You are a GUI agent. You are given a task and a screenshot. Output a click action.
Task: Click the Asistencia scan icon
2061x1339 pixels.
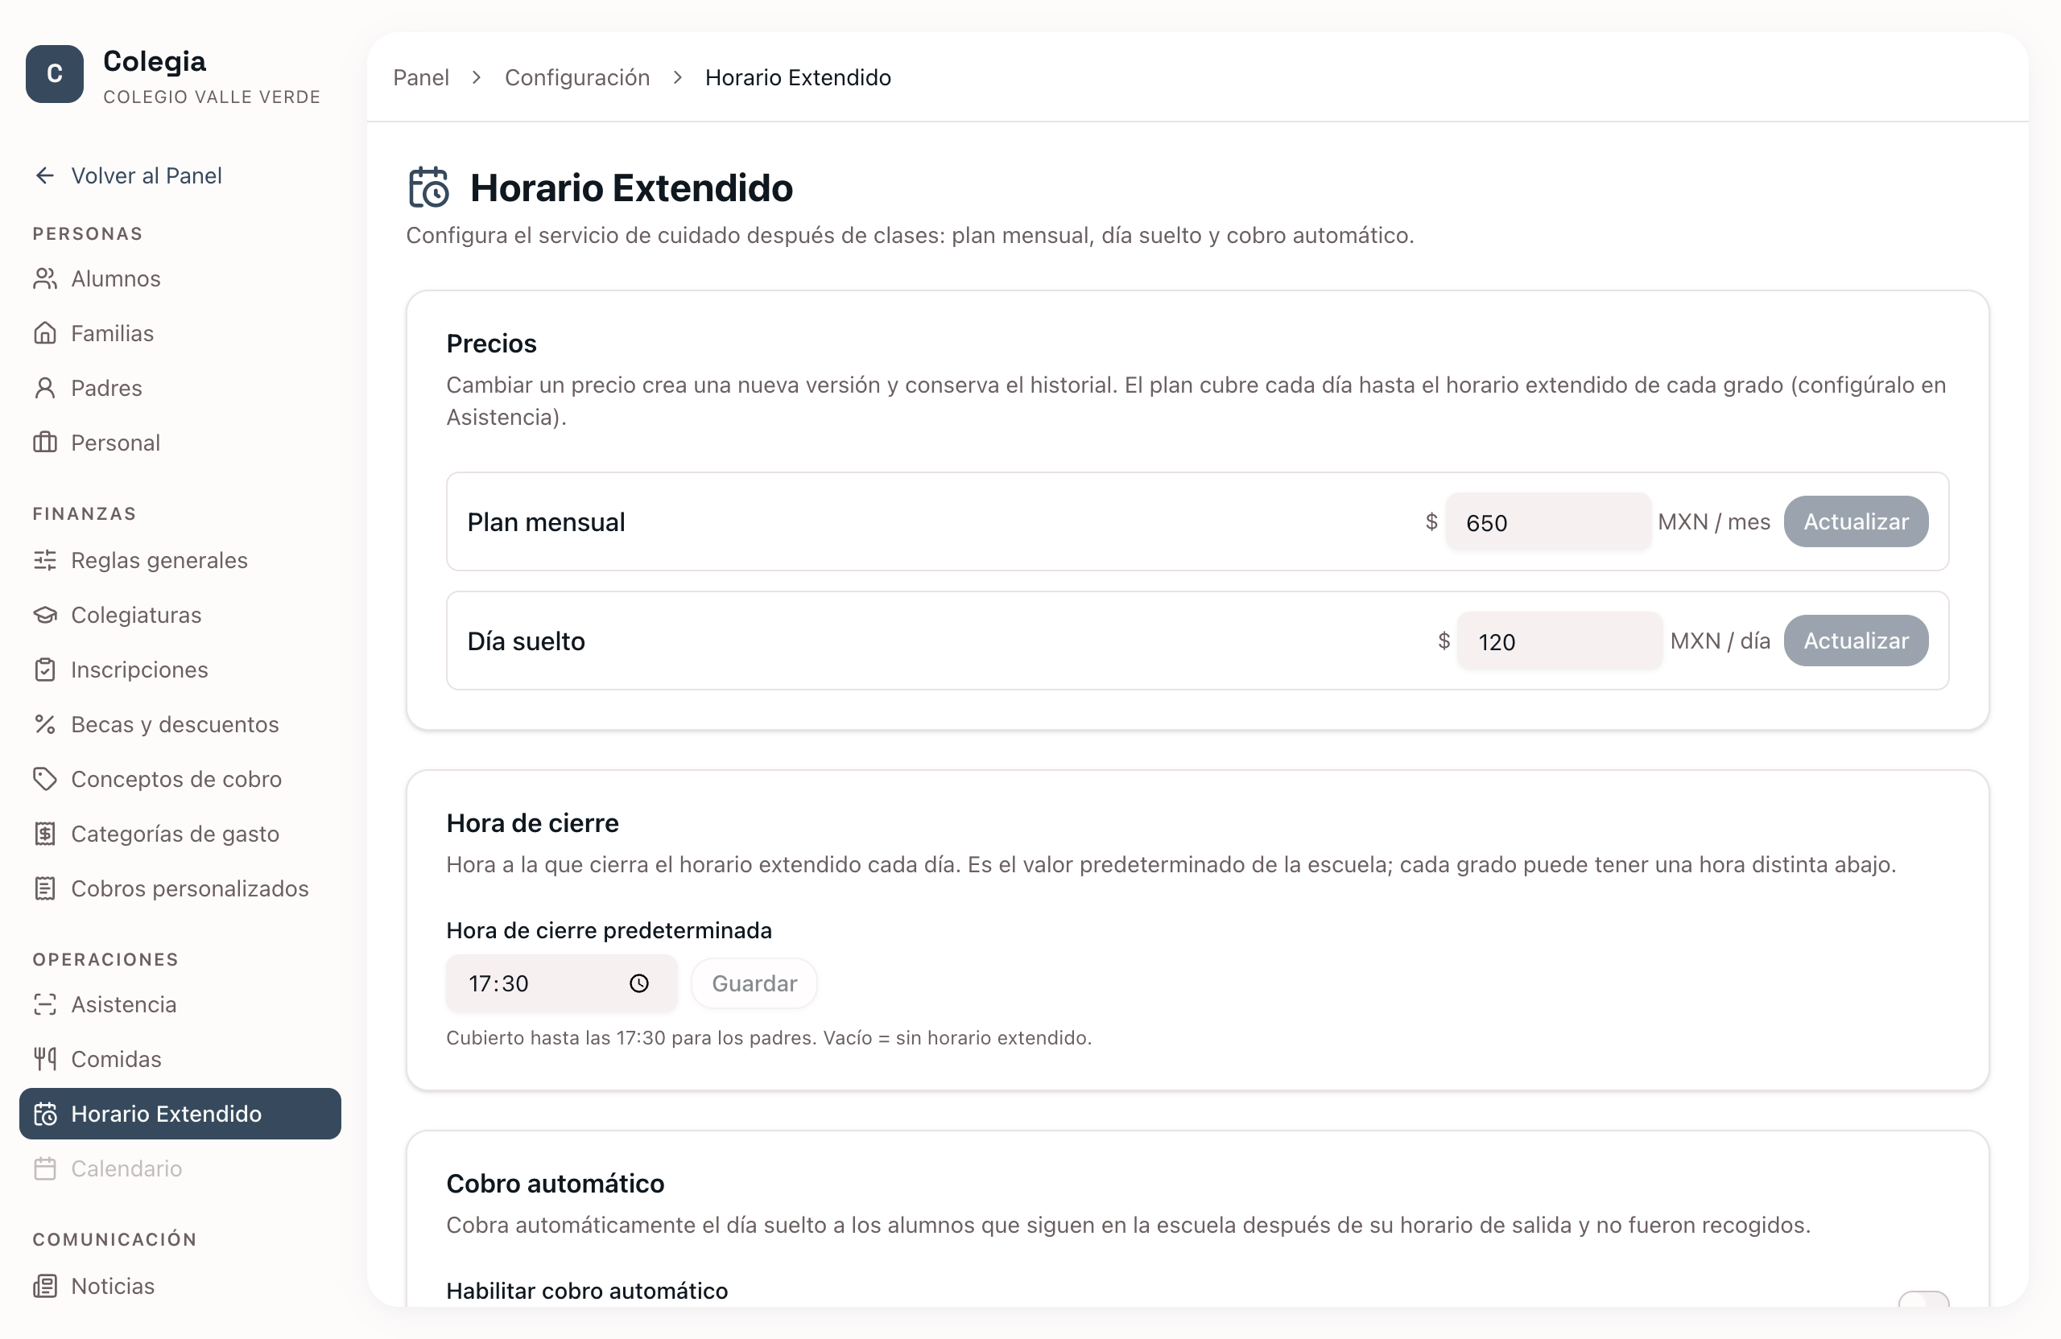tap(45, 1004)
